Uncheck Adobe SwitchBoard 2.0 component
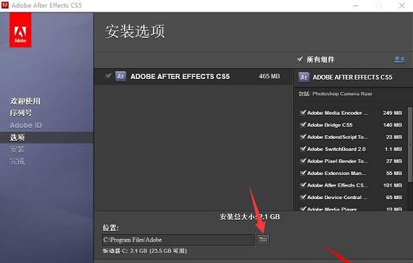Screen dimensions: 413x263 pos(303,149)
